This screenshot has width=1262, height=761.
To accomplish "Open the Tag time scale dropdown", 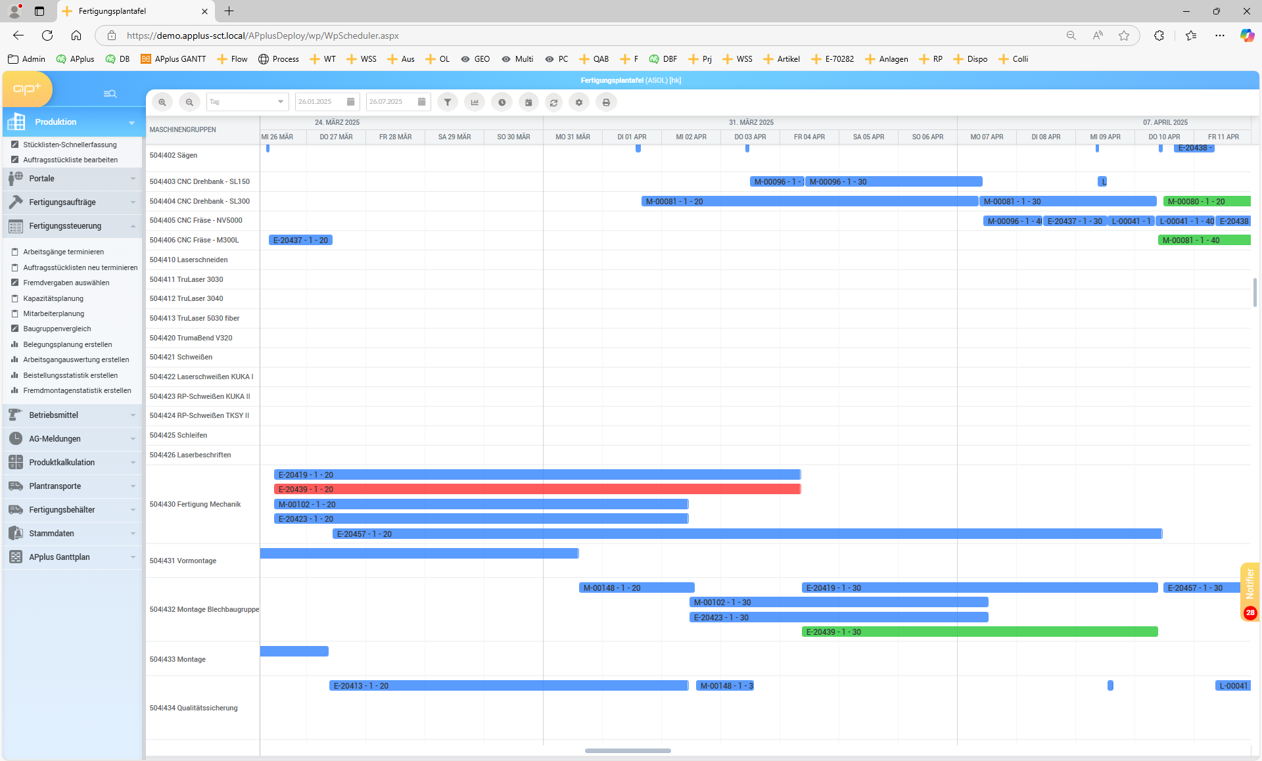I will [248, 102].
